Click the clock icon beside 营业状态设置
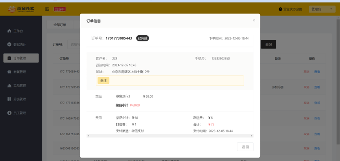The width and height of the screenshot is (340, 161). (x=280, y=9)
